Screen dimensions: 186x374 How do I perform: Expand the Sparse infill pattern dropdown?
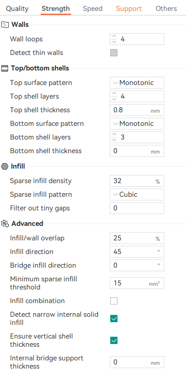(137, 194)
